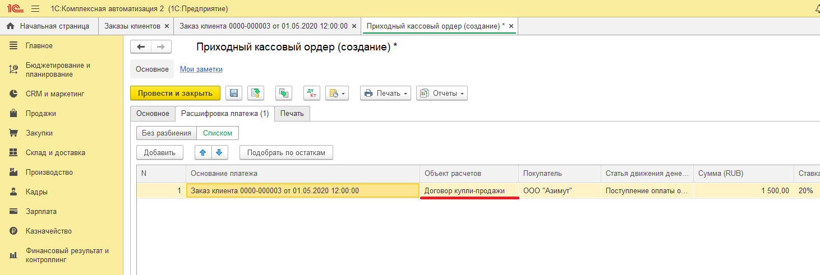Click the Основание платежа column header
This screenshot has width=820, height=275.
pyautogui.click(x=303, y=174)
